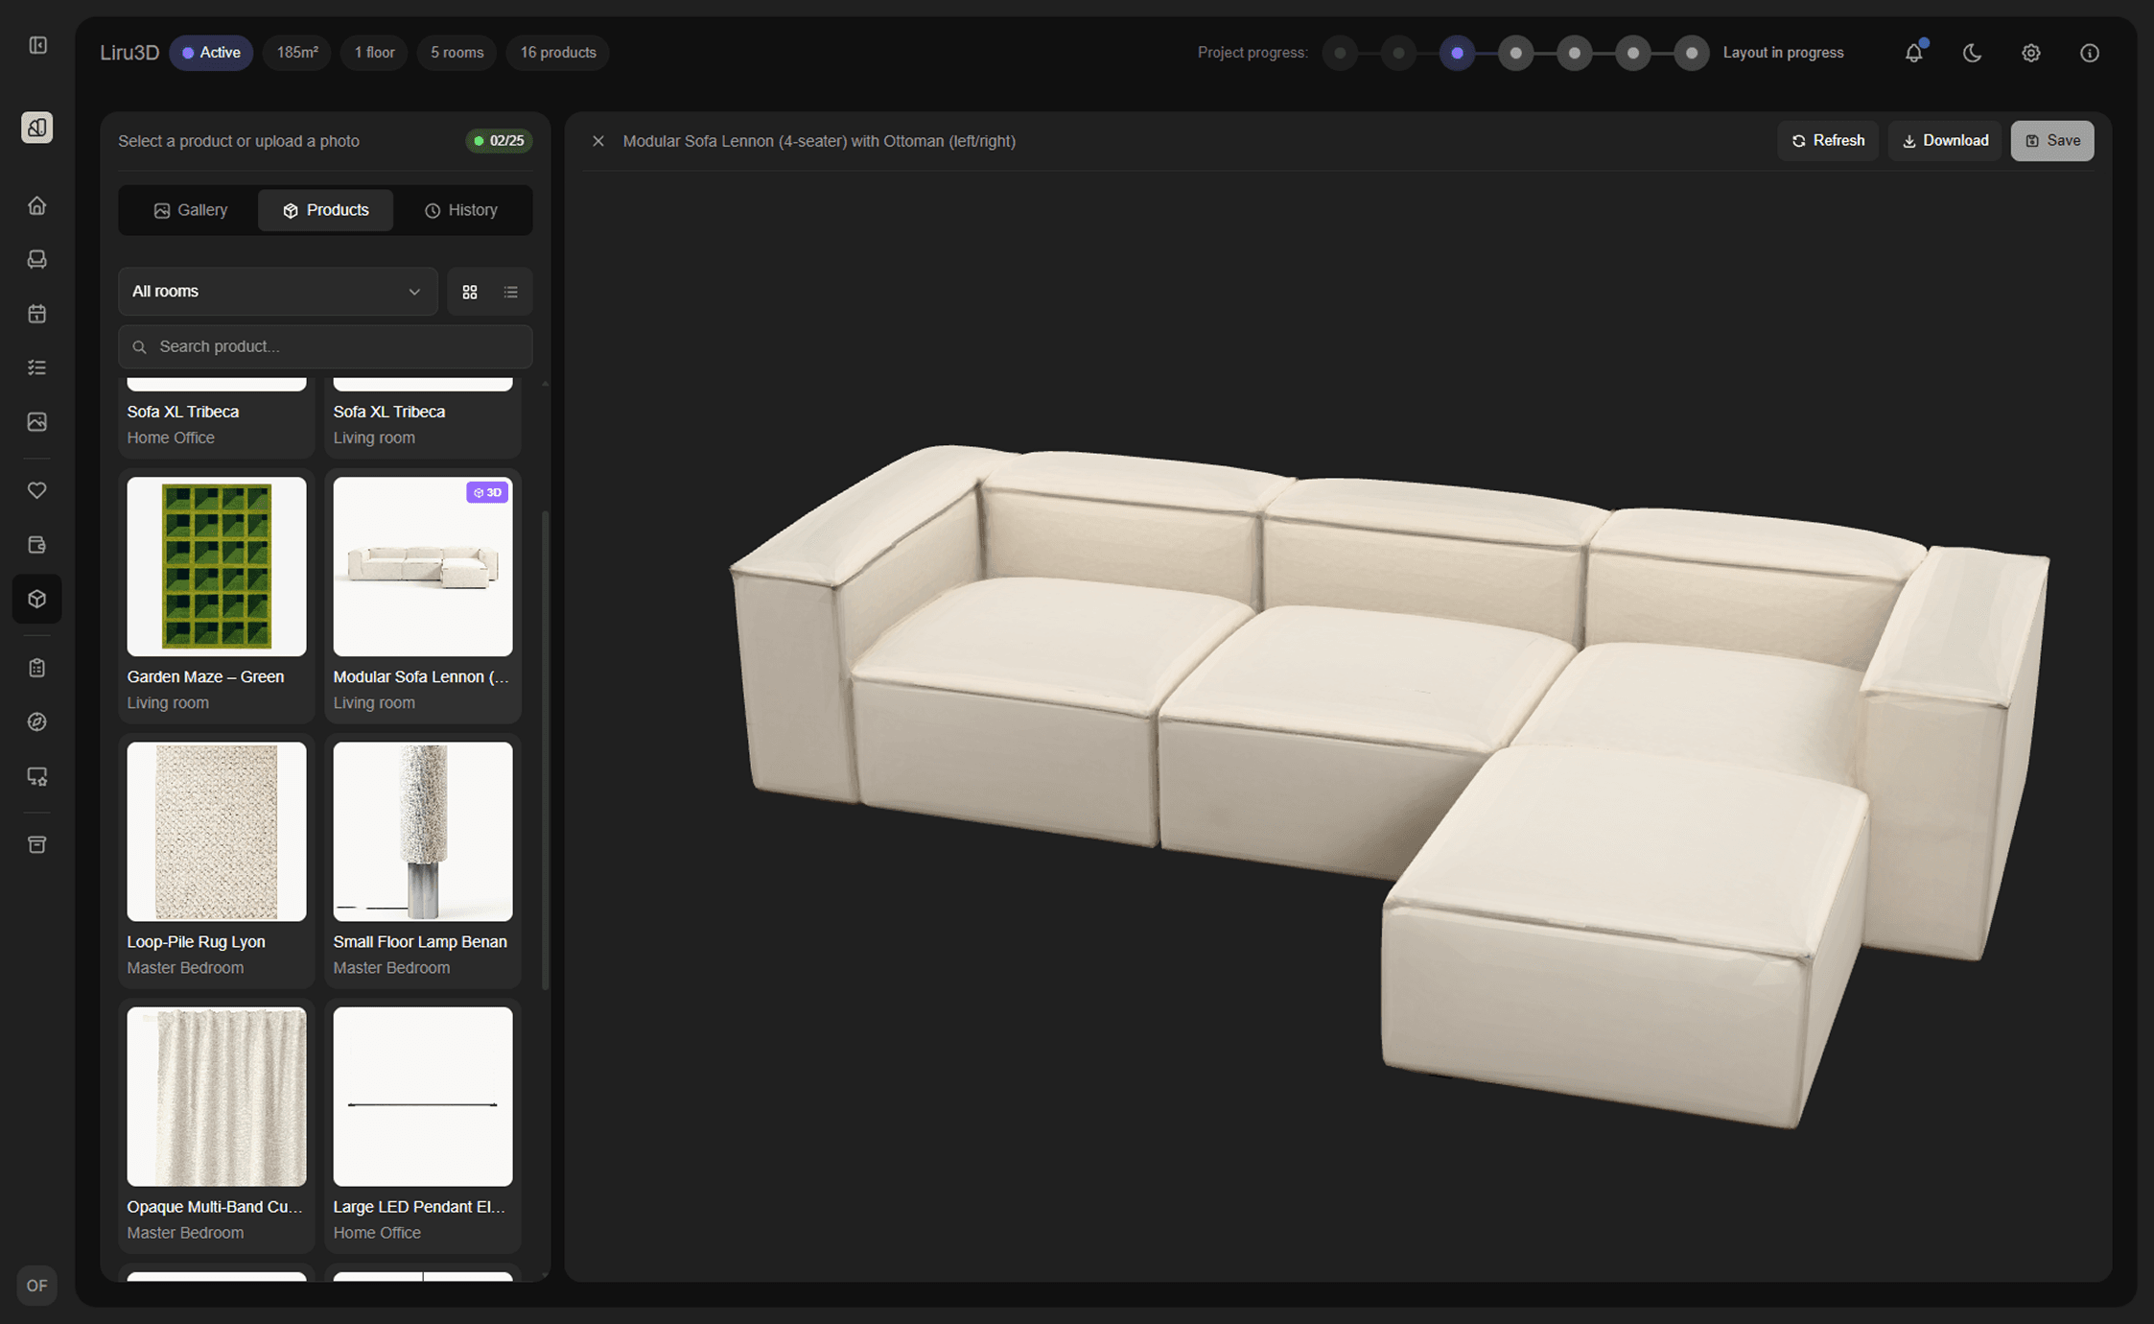
Task: Select the Home icon in left sidebar
Action: [x=36, y=204]
